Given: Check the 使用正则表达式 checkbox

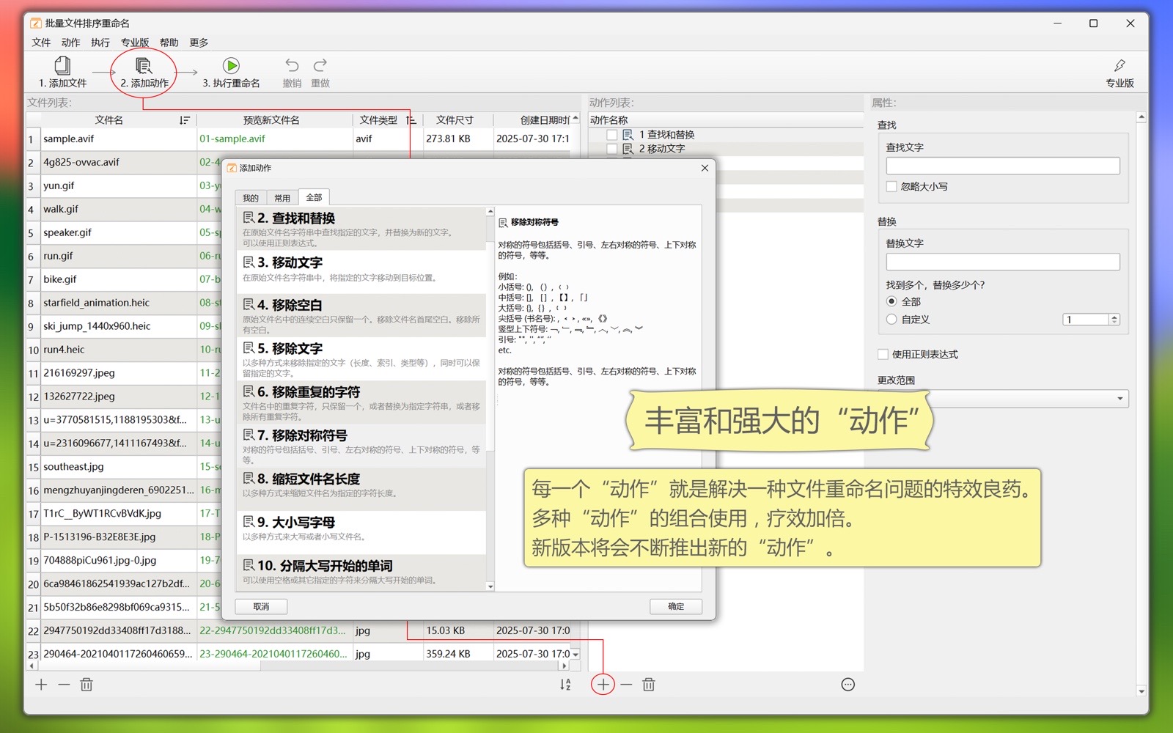Looking at the screenshot, I should coord(883,355).
